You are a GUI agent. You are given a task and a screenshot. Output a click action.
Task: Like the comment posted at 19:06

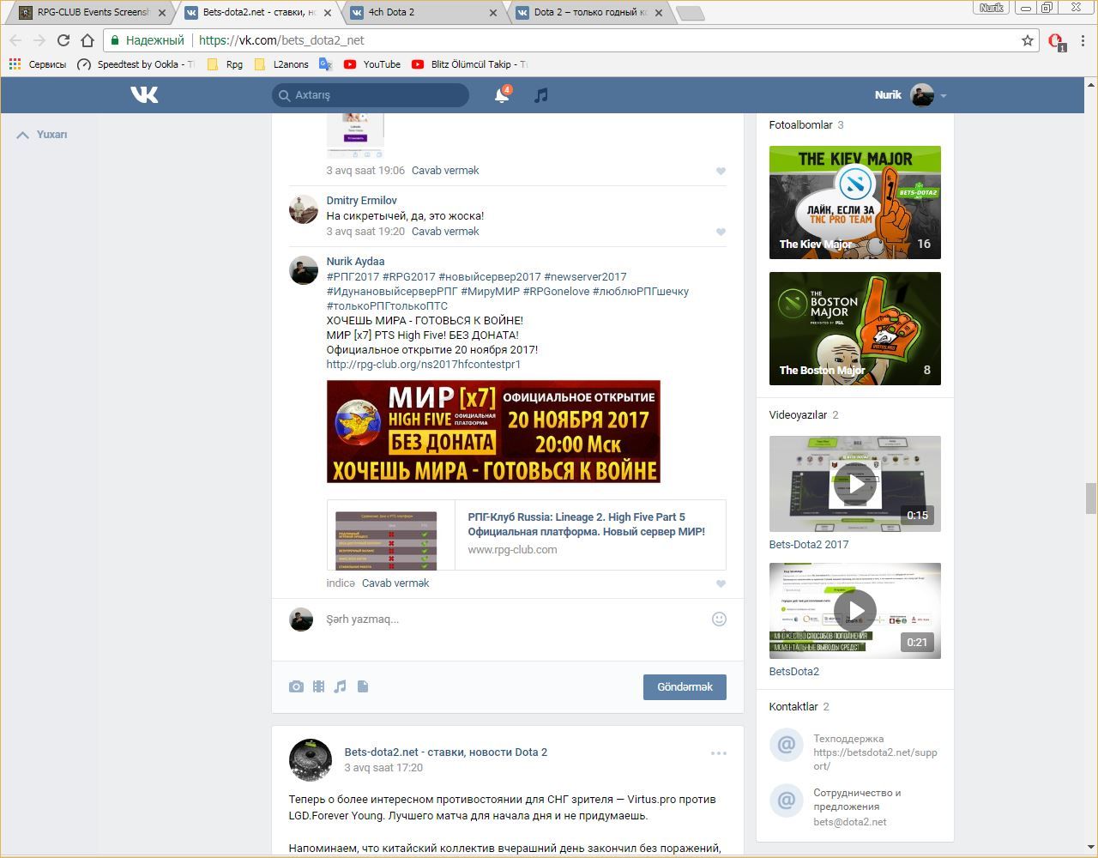pyautogui.click(x=721, y=171)
